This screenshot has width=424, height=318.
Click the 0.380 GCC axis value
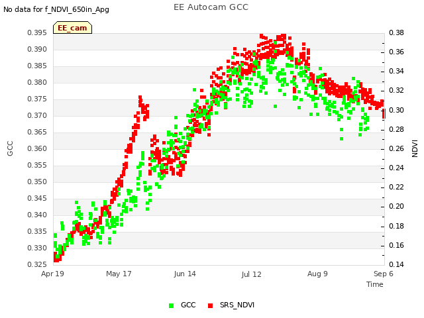pos(37,82)
